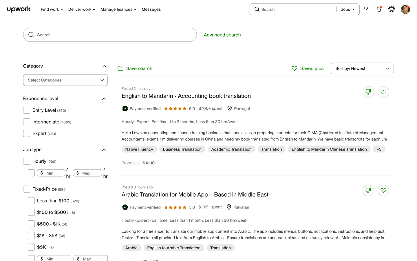Open the Arabic Translation for Mobile App job
The height and width of the screenshot is (261, 417).
tap(195, 195)
